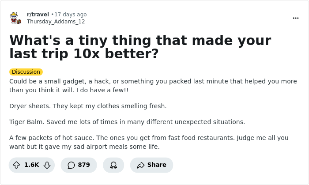Image resolution: width=309 pixels, height=185 pixels.
Task: Filter by the yellow Discussion flair
Action: click(x=26, y=72)
